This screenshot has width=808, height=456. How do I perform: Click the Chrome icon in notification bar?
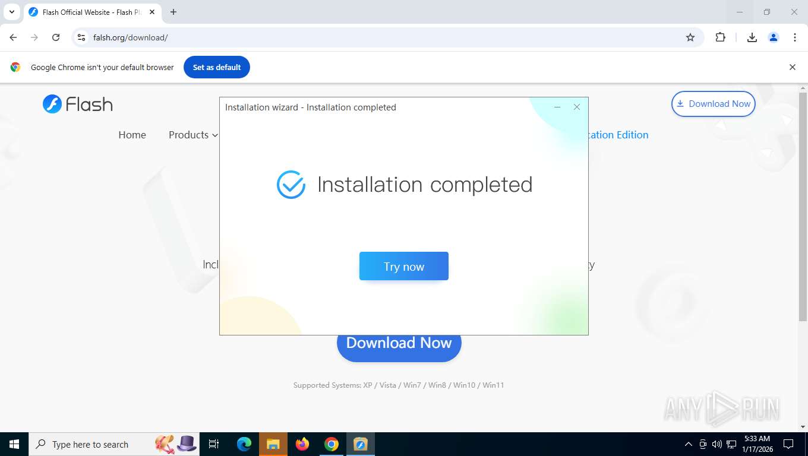tap(15, 67)
